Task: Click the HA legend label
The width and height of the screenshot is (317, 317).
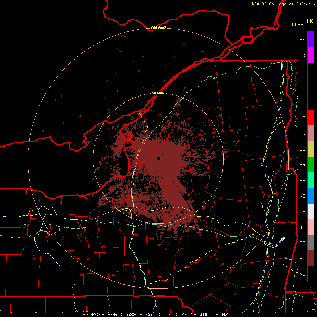Action: [302, 118]
